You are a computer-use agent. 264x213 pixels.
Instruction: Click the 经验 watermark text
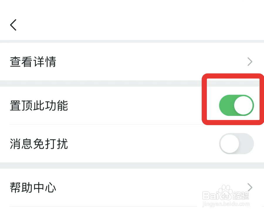241,196
